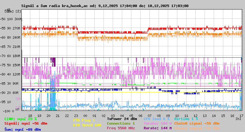Click the 'ETH Plug 1' legend label
The width and height of the screenshot is (245, 132).
tap(84, 120)
